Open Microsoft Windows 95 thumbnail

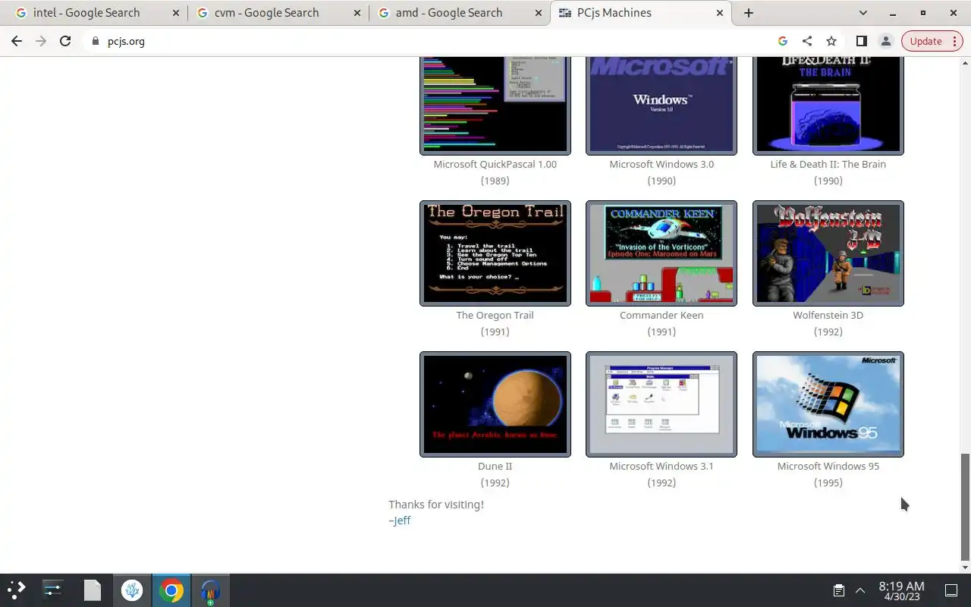(x=828, y=404)
